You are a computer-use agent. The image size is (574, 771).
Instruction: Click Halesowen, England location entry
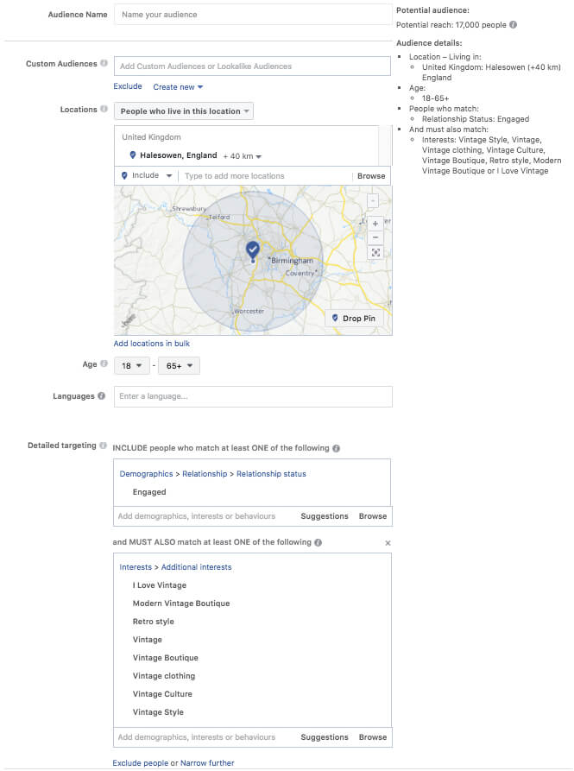point(178,155)
